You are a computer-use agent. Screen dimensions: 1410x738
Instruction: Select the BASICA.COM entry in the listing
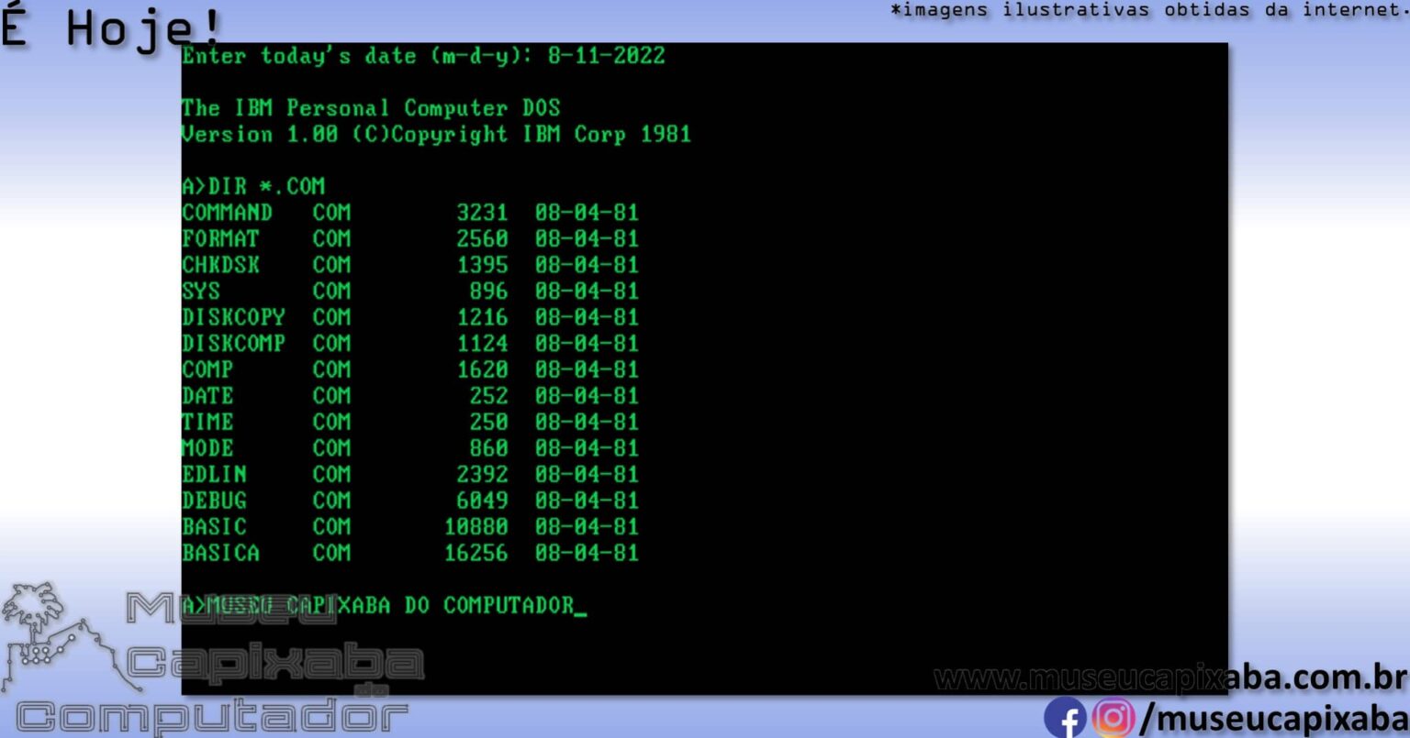coord(266,553)
